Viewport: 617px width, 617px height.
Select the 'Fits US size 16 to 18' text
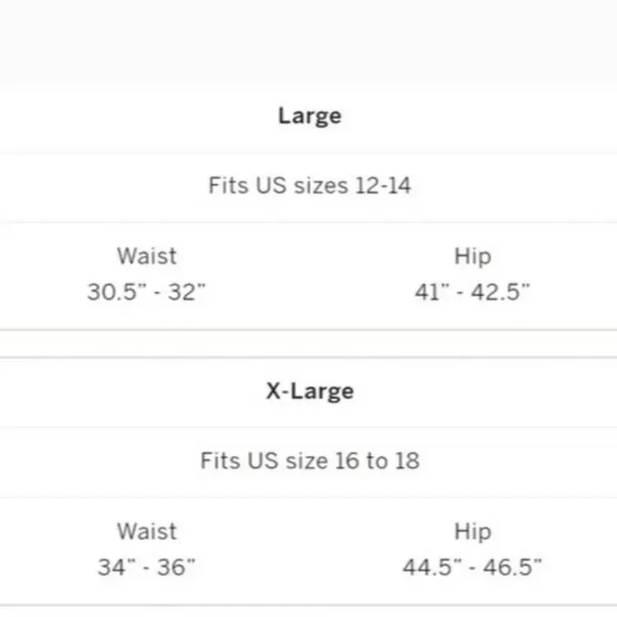tap(309, 461)
